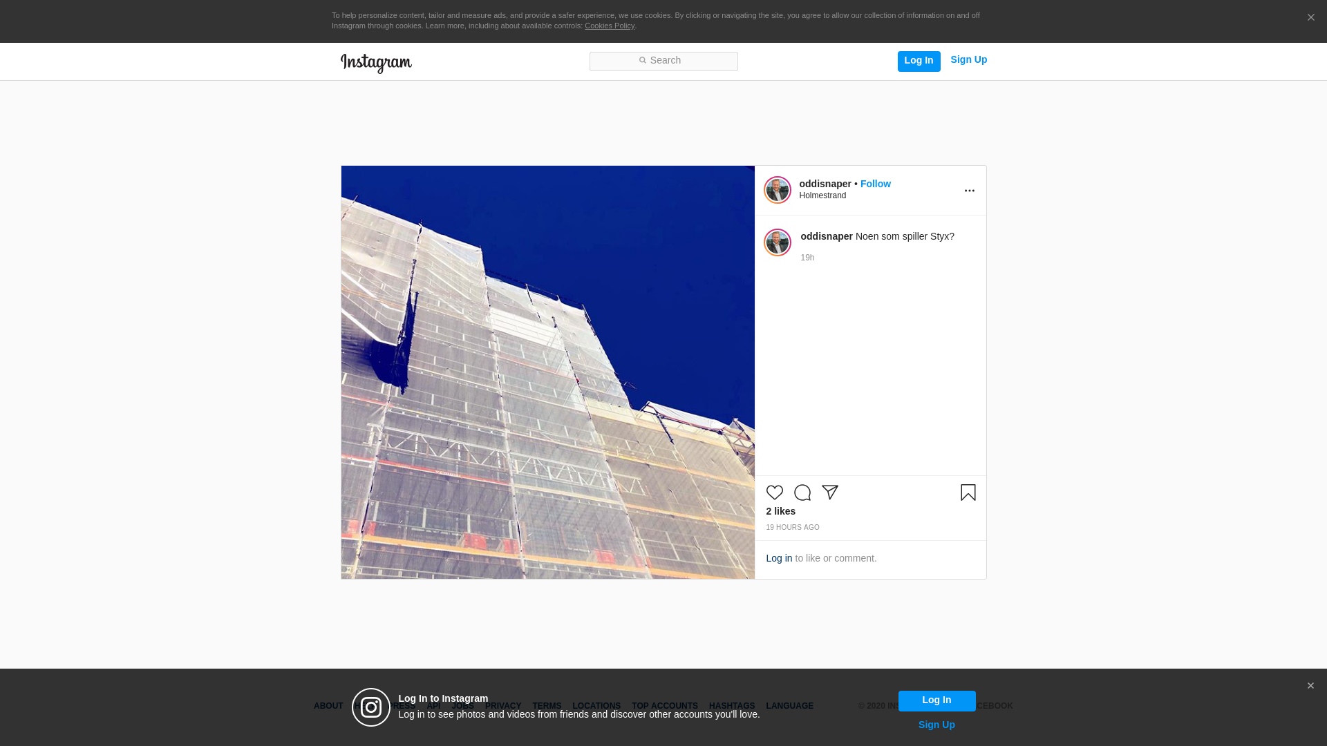Close the bottom login prompt banner
The image size is (1327, 746).
[x=1310, y=686]
